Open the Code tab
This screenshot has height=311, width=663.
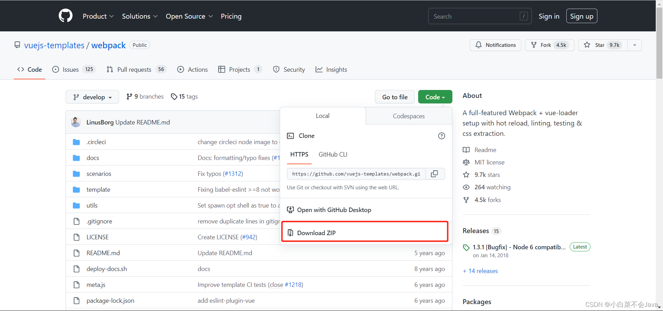[x=30, y=69]
